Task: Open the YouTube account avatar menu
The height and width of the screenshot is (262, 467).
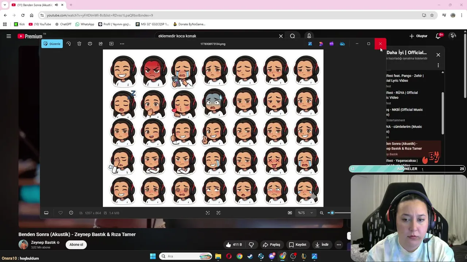Action: coord(453,36)
